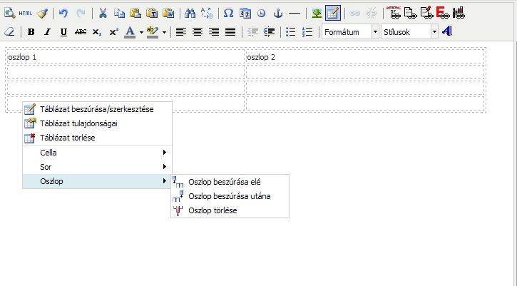Select Táblázat tulajdonságai menu entry
Screen dimensions: 517x286
78,123
